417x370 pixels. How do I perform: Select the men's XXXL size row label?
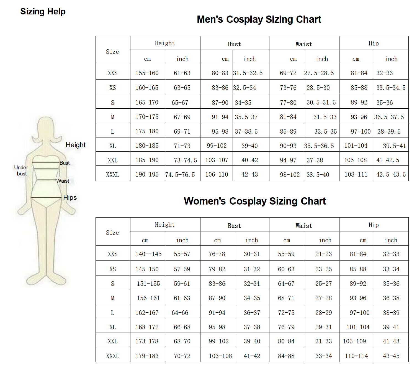[x=113, y=175]
